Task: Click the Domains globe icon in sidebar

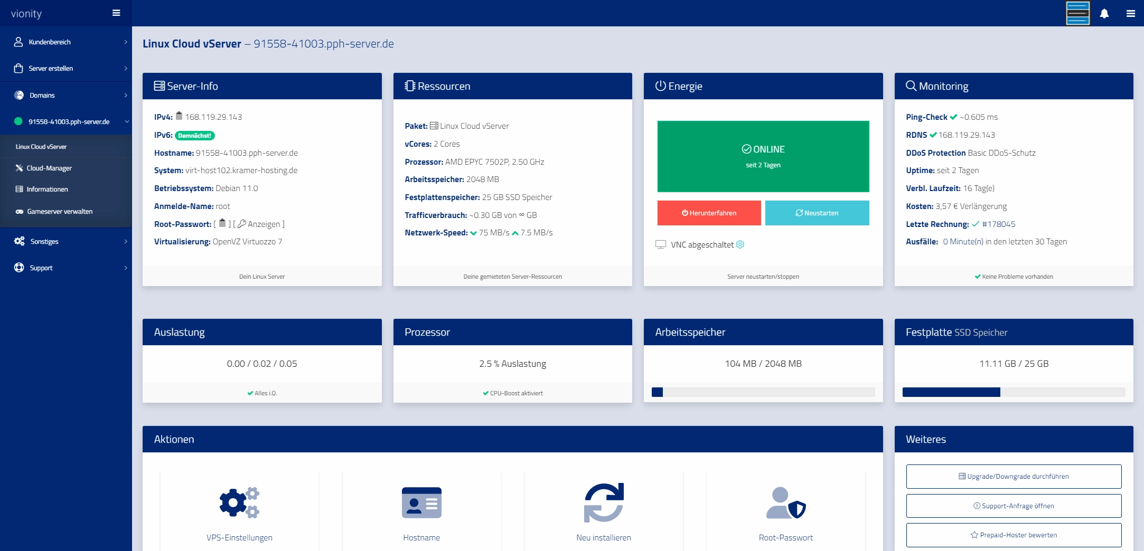Action: 19,95
